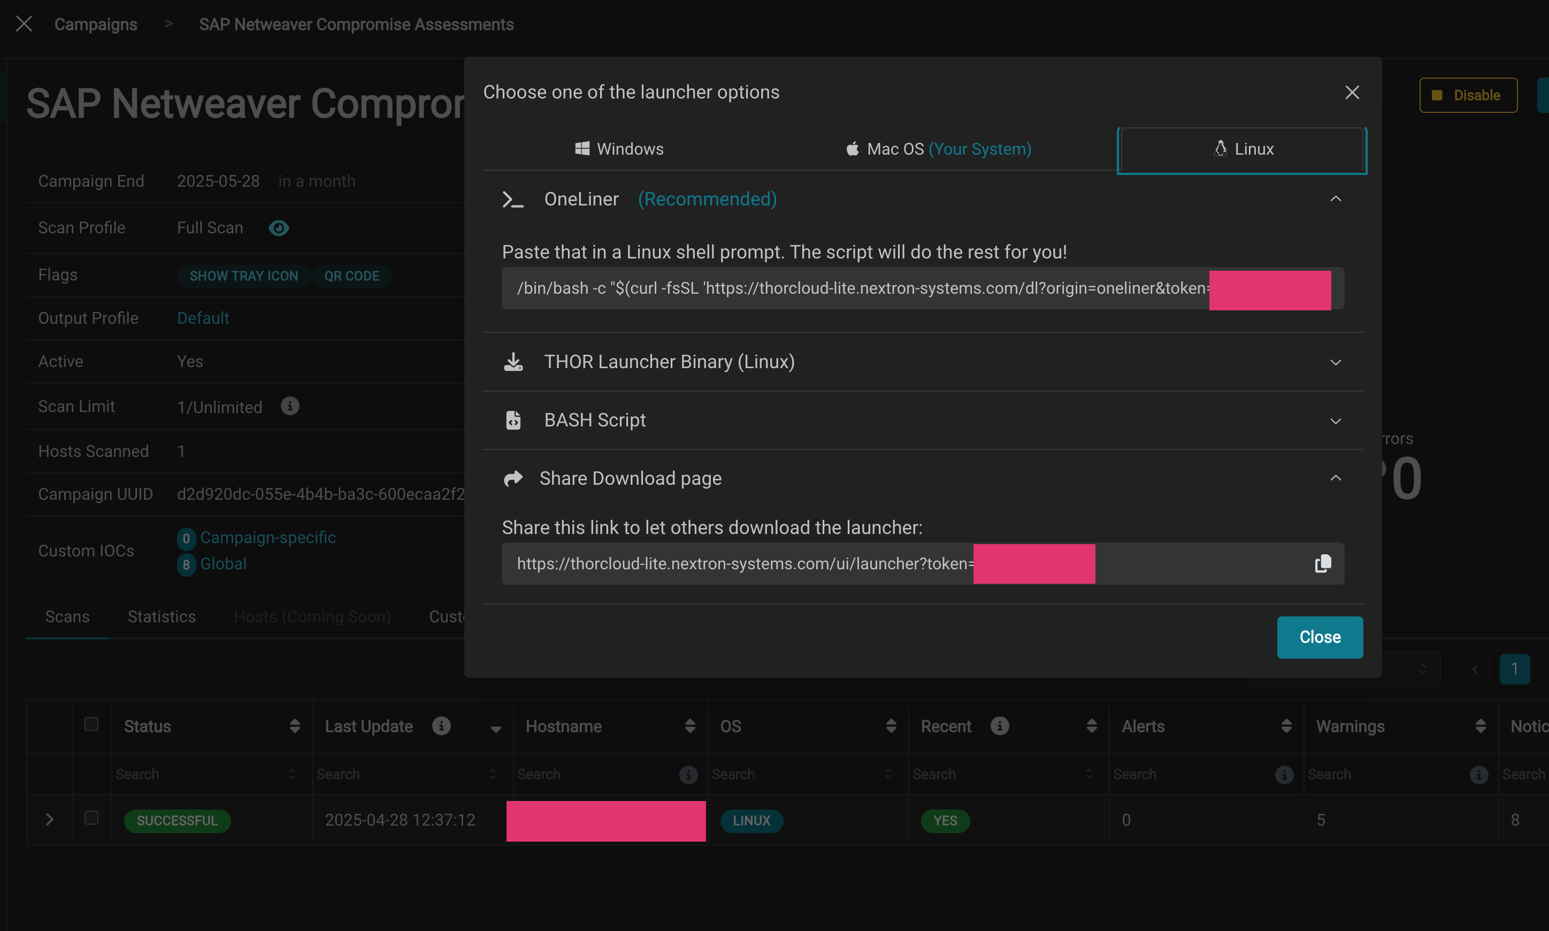Screen dimensions: 1549x931
Task: Click the Recent column info icon
Action: (x=1000, y=727)
